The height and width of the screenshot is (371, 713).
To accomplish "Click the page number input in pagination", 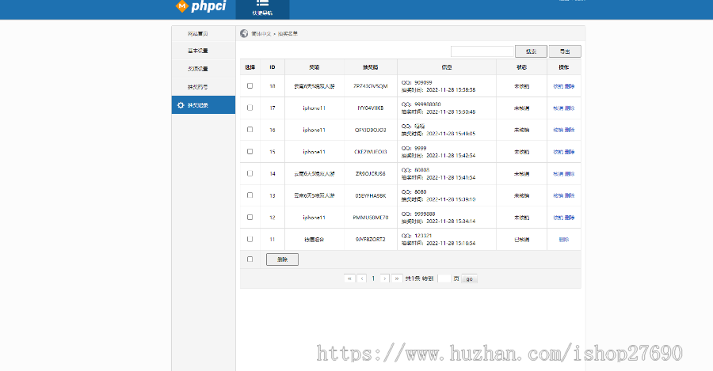I will coord(444,278).
